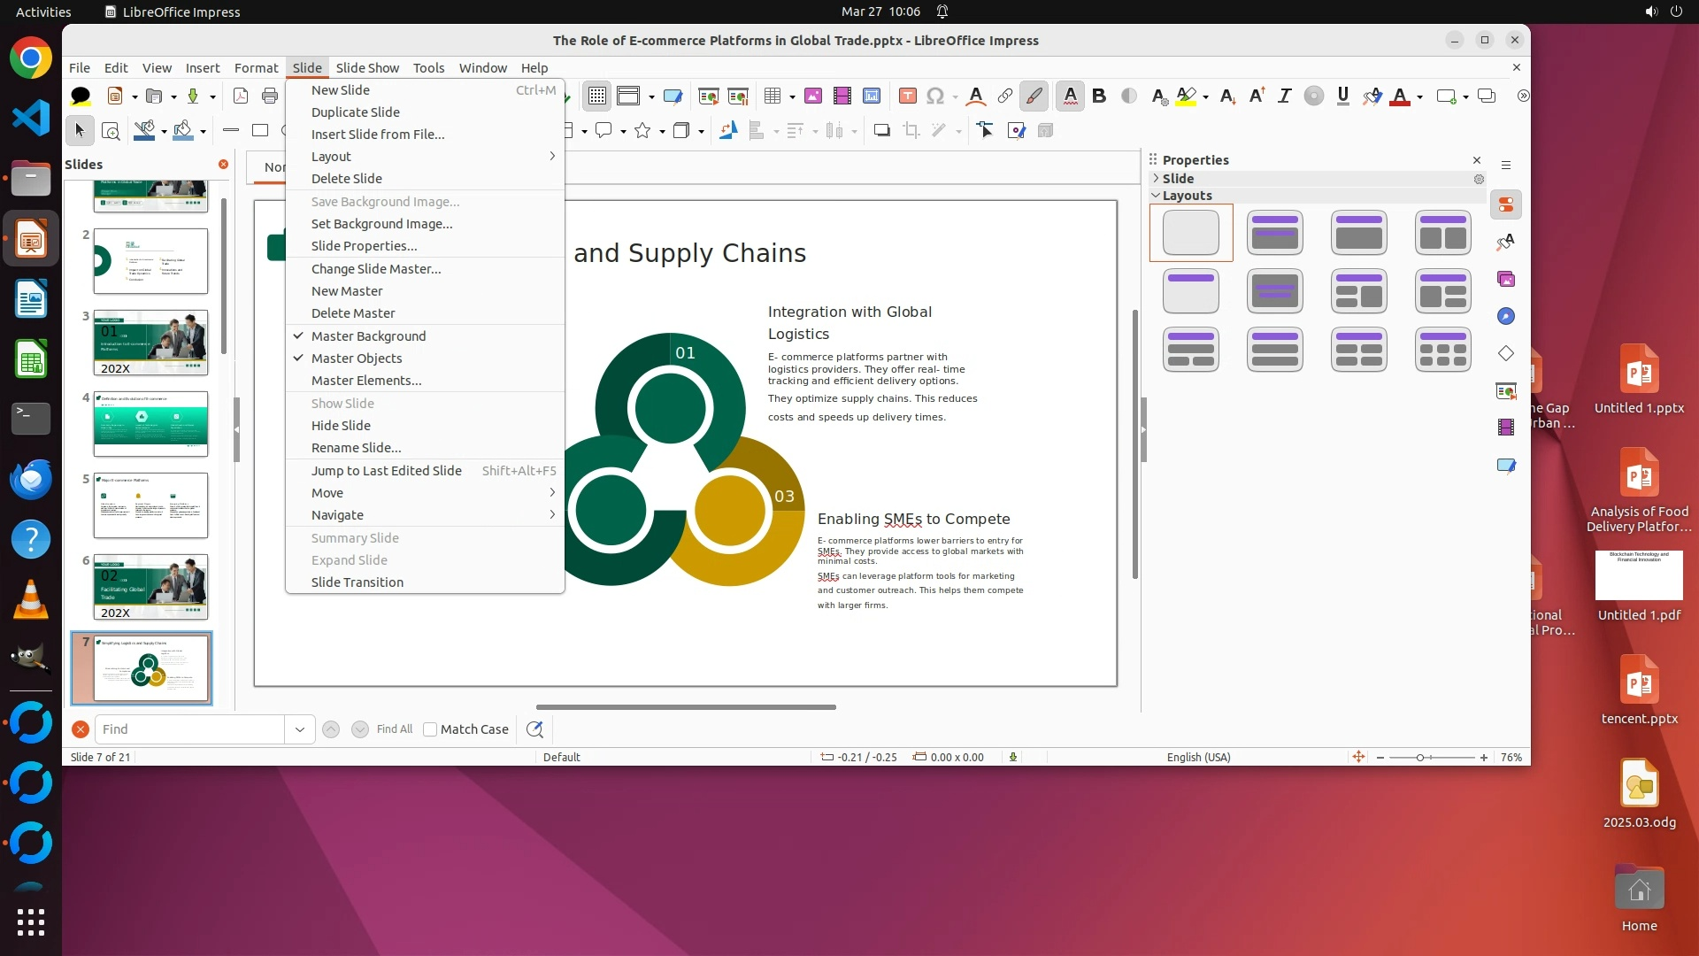Viewport: 1699px width, 956px height.
Task: Click Slide Transition in the menu
Action: [357, 582]
